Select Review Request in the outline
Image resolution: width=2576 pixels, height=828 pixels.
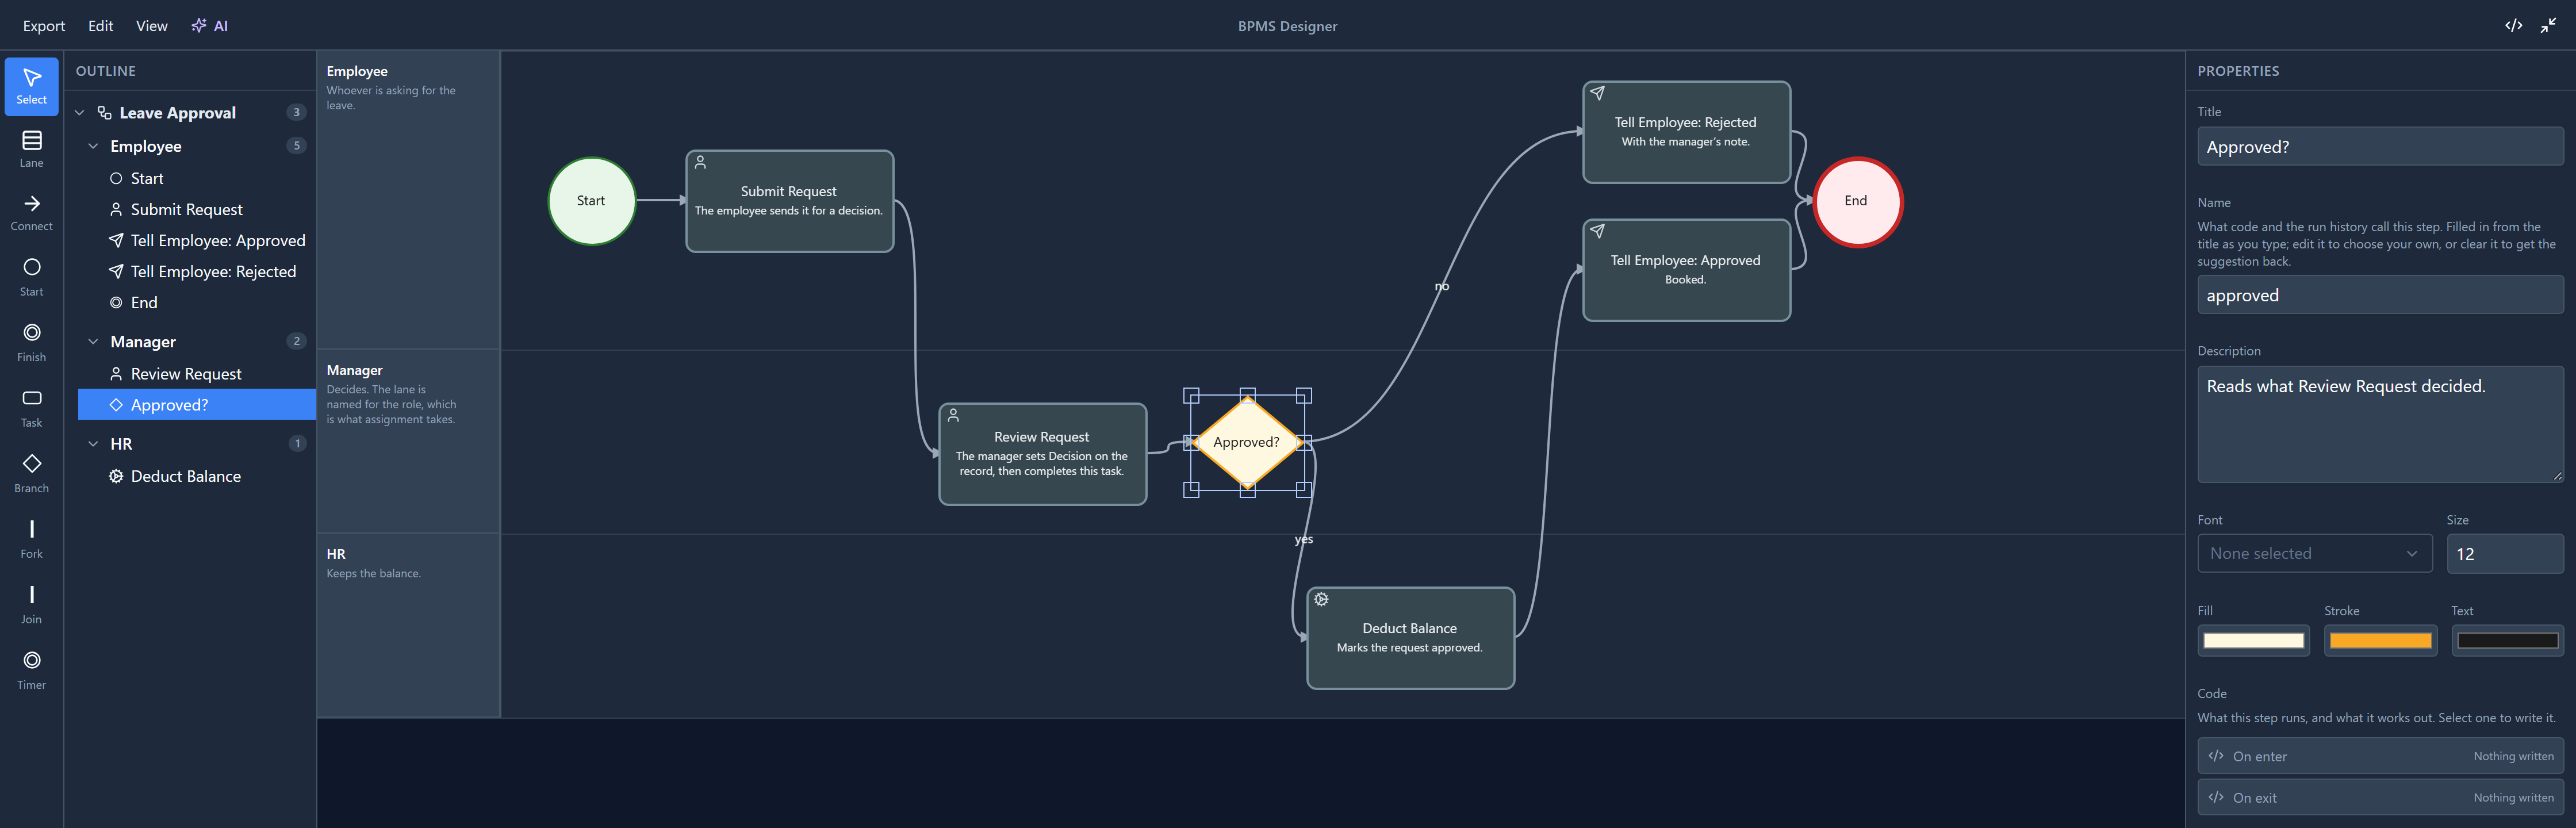[197, 374]
